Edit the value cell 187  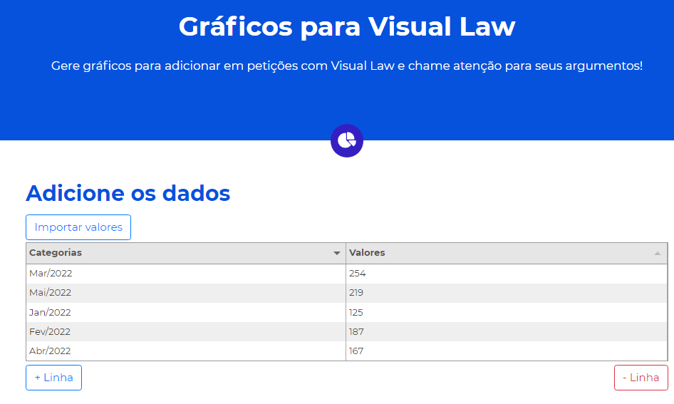coord(507,332)
